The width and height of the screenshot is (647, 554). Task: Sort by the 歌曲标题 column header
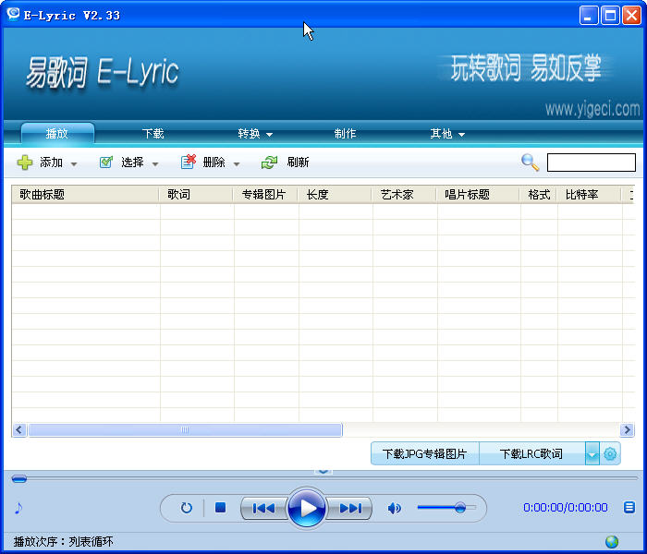click(x=85, y=194)
